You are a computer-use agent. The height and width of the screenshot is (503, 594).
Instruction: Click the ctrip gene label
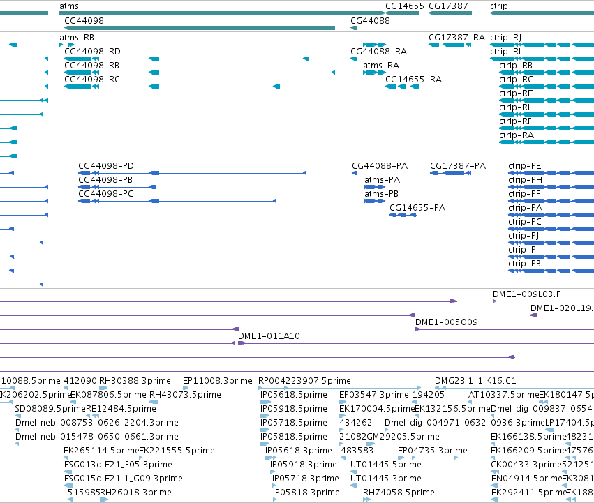[498, 6]
